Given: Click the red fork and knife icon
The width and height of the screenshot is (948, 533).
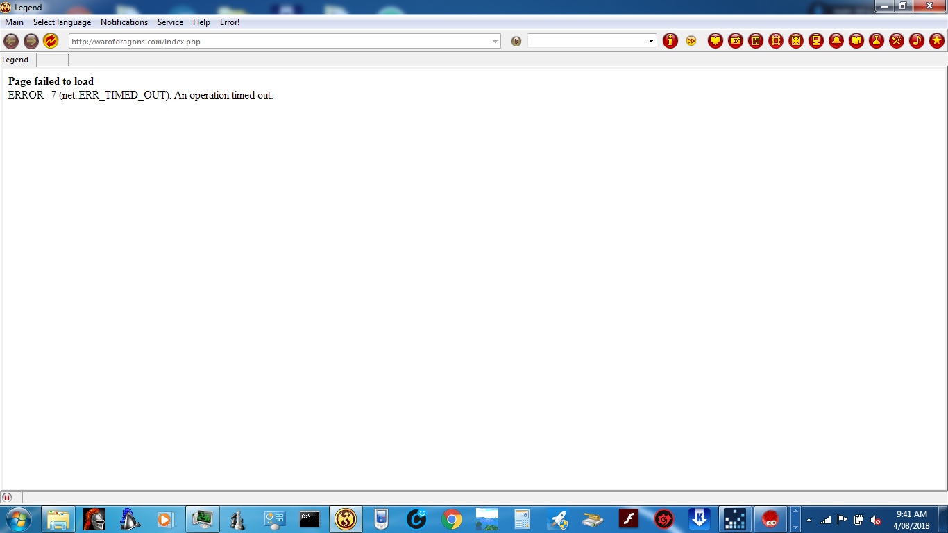Looking at the screenshot, I should tap(897, 41).
